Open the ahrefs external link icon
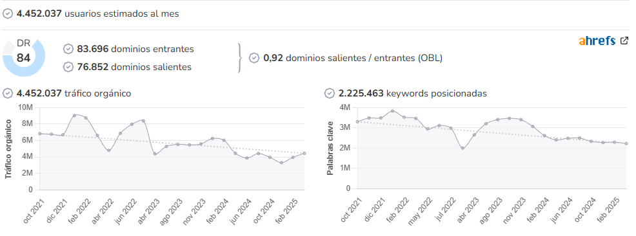 (x=624, y=41)
